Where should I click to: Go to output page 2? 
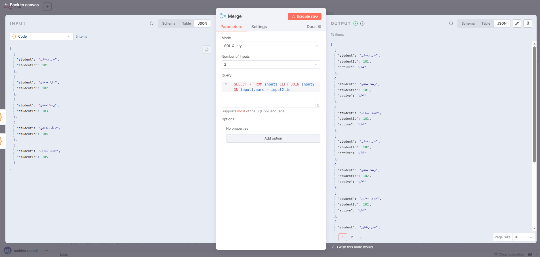click(x=352, y=237)
